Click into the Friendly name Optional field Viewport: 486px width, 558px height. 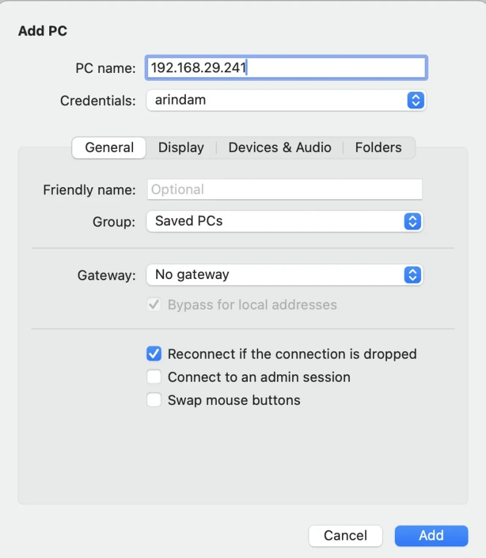(x=285, y=189)
